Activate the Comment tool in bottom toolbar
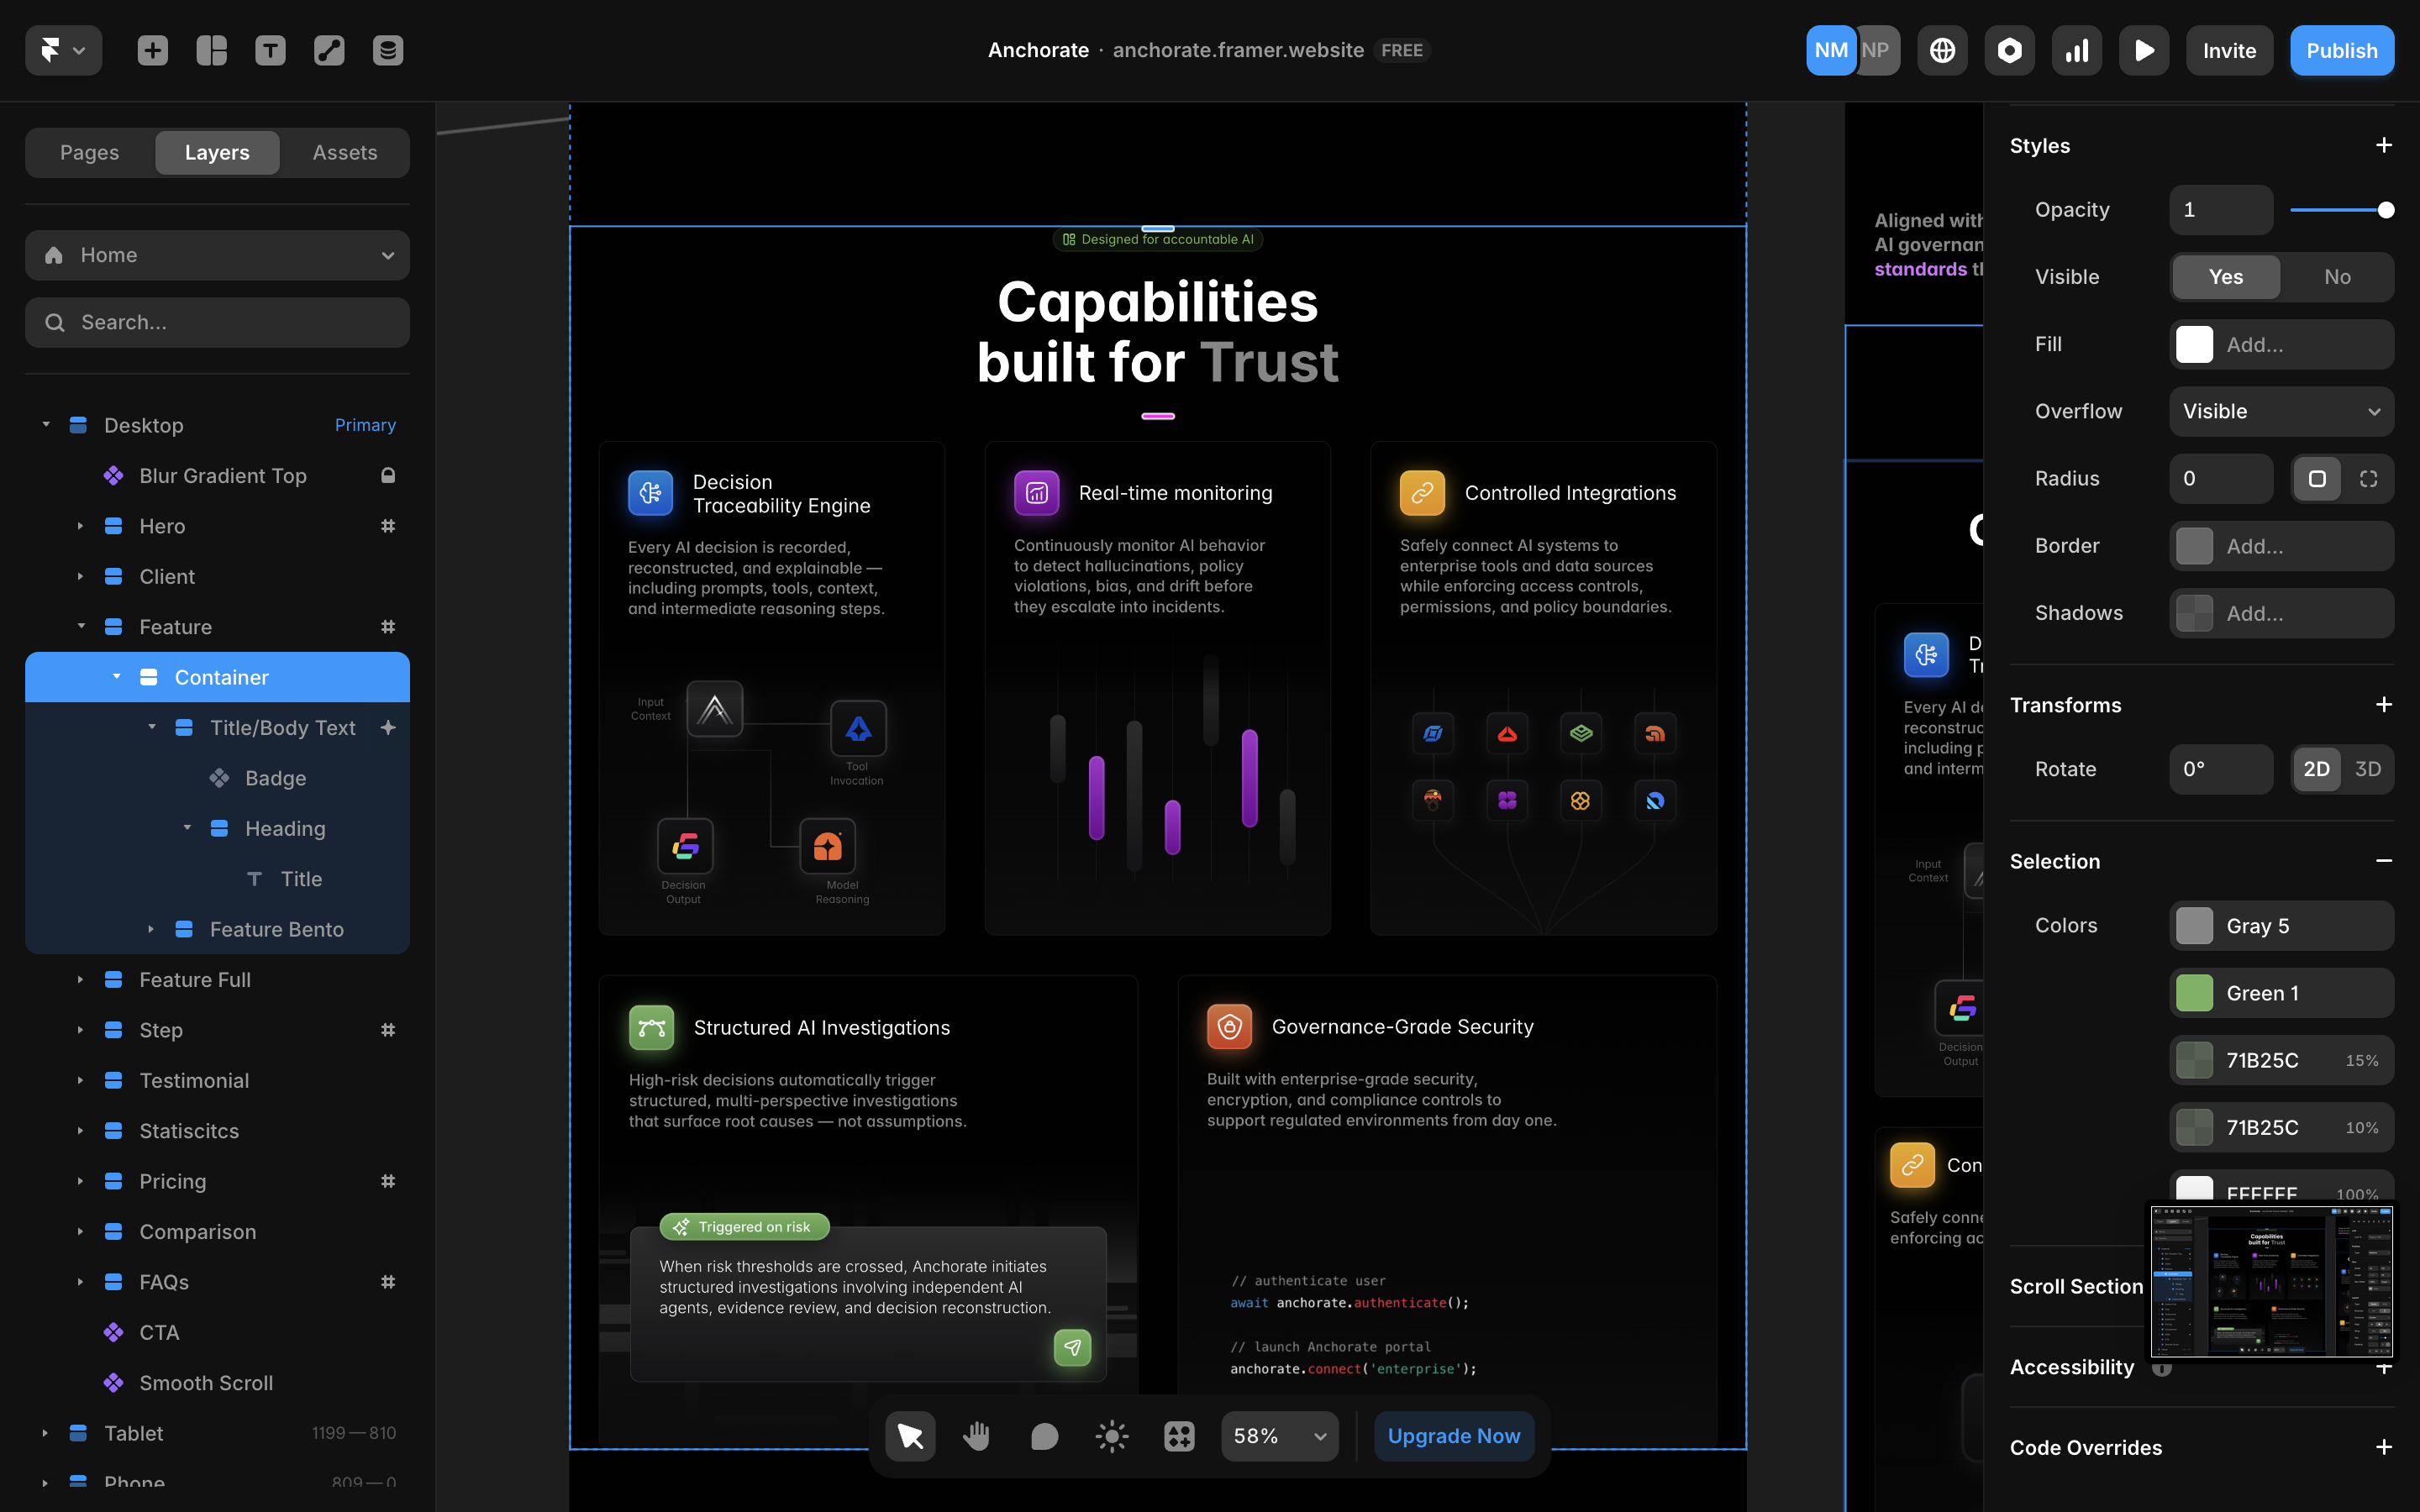 (x=1044, y=1436)
